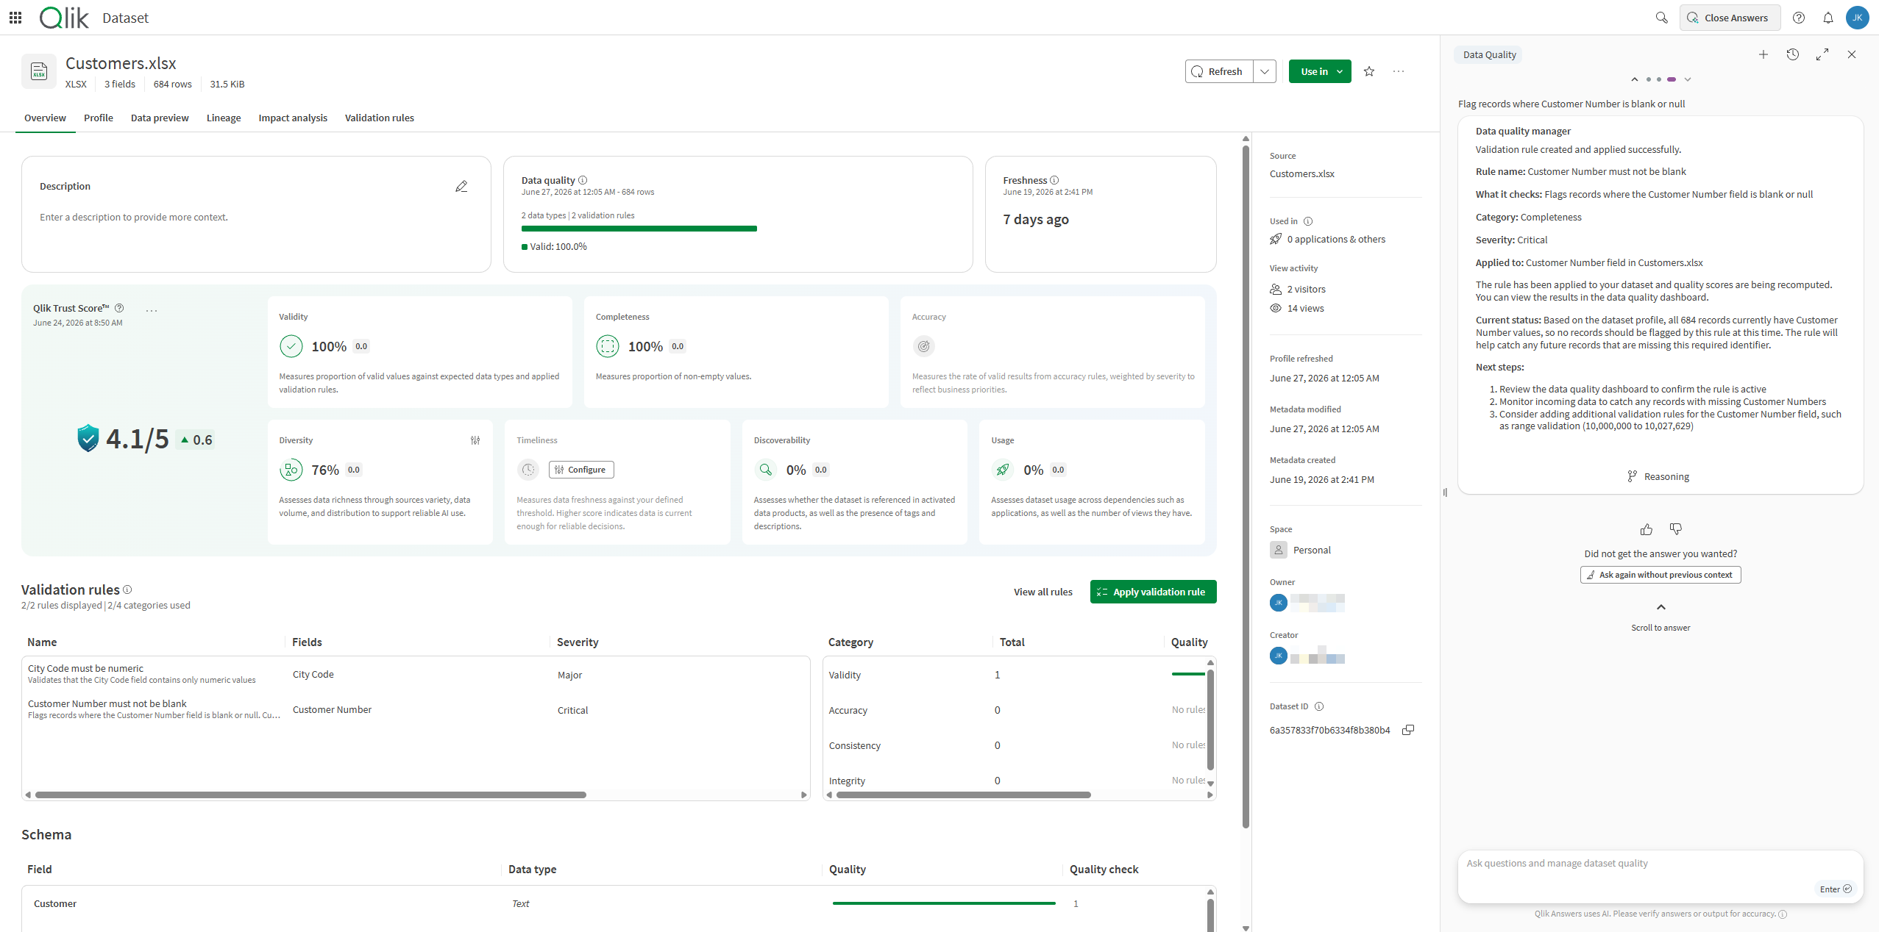Show Validation rules info icon
The width and height of the screenshot is (1879, 932).
(x=127, y=589)
